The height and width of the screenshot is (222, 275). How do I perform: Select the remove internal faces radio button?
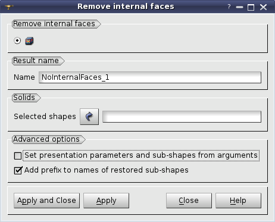tap(17, 40)
